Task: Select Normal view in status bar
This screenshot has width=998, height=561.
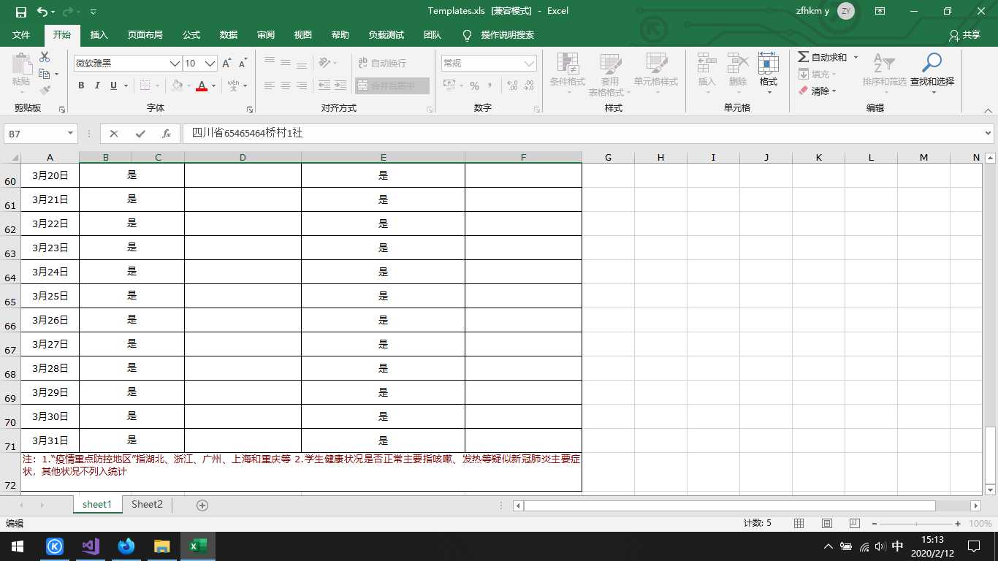Action: 799,524
